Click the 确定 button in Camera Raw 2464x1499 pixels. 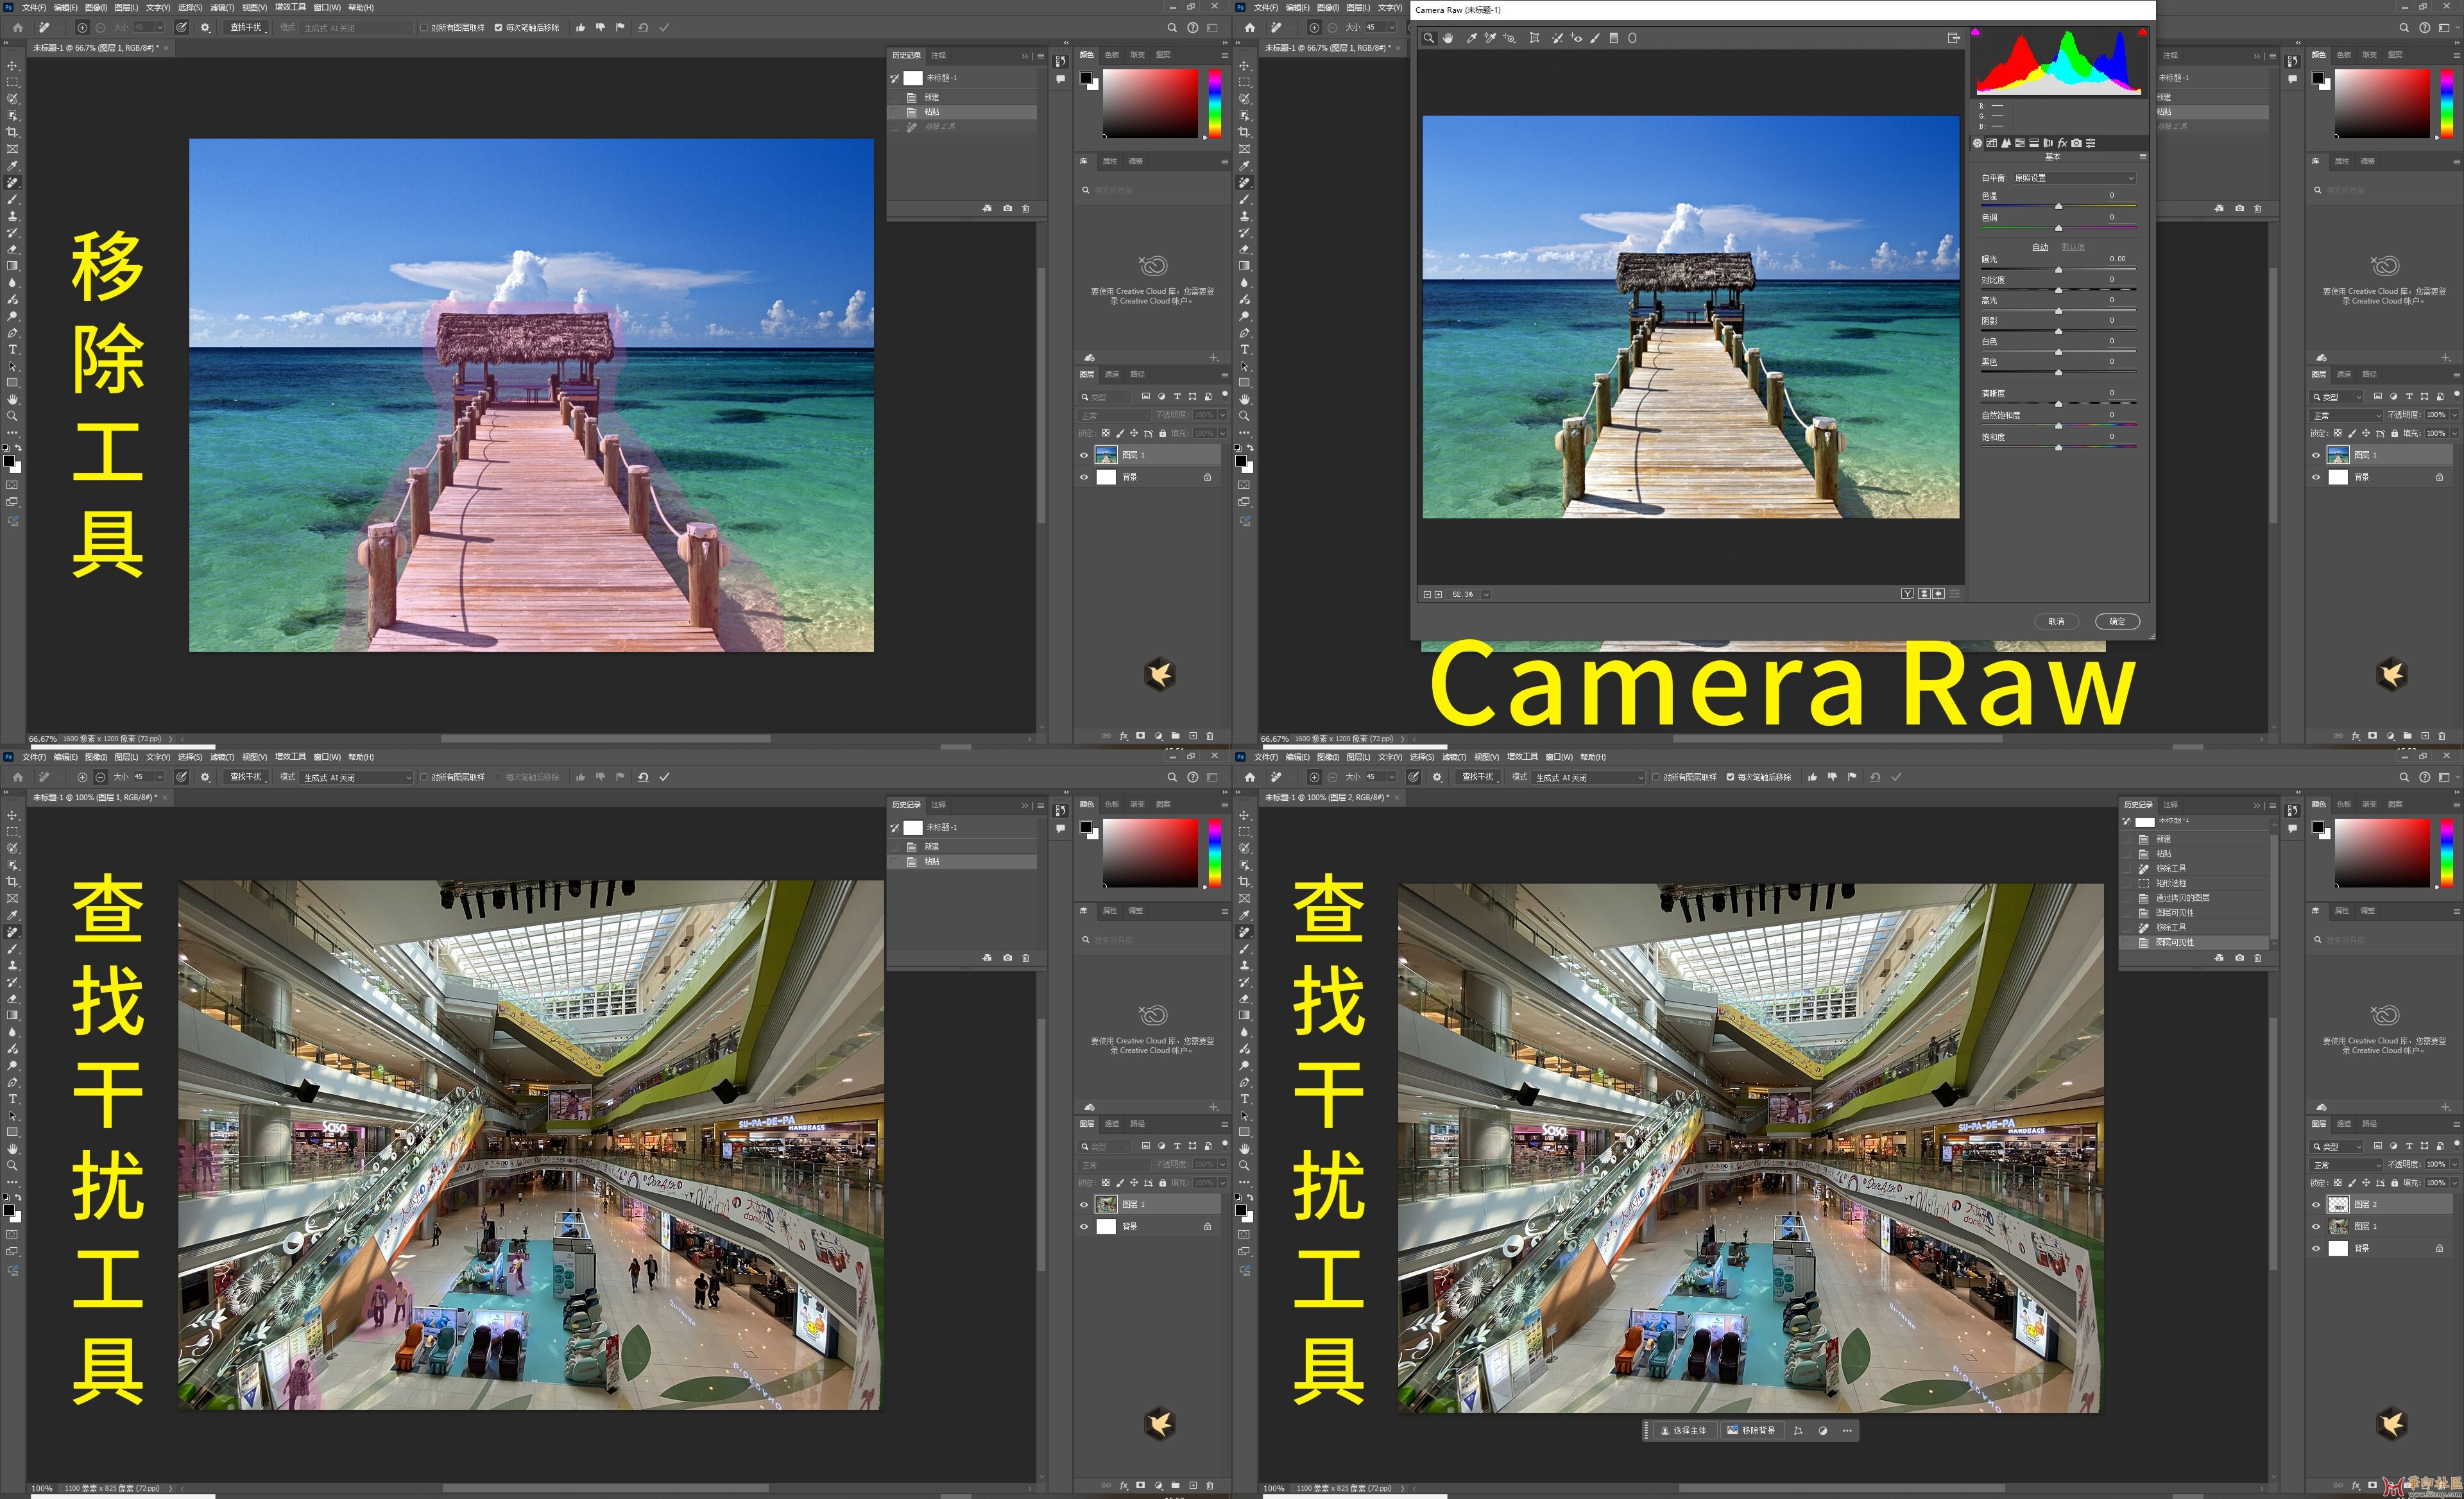point(2117,621)
